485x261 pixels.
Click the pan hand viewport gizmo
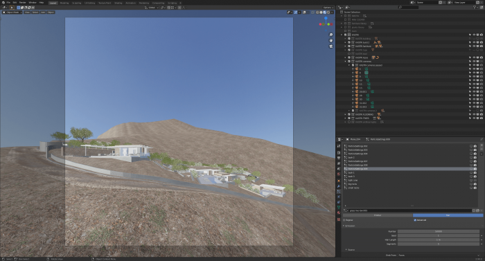point(331,41)
